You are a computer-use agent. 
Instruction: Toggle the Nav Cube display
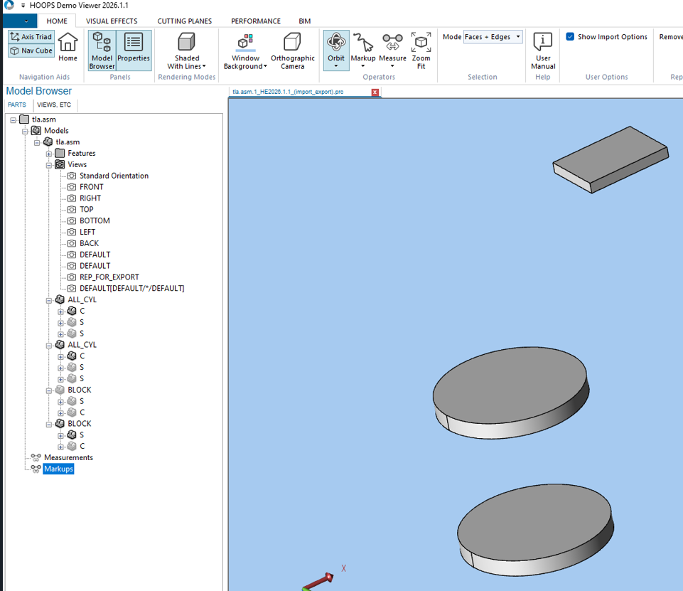click(31, 50)
